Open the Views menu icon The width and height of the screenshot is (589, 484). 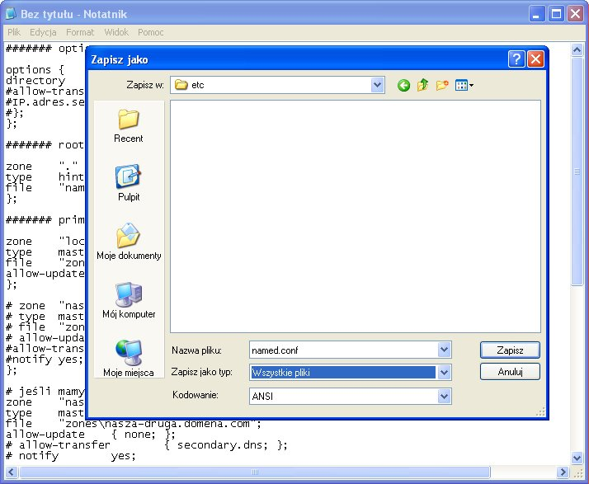click(464, 85)
